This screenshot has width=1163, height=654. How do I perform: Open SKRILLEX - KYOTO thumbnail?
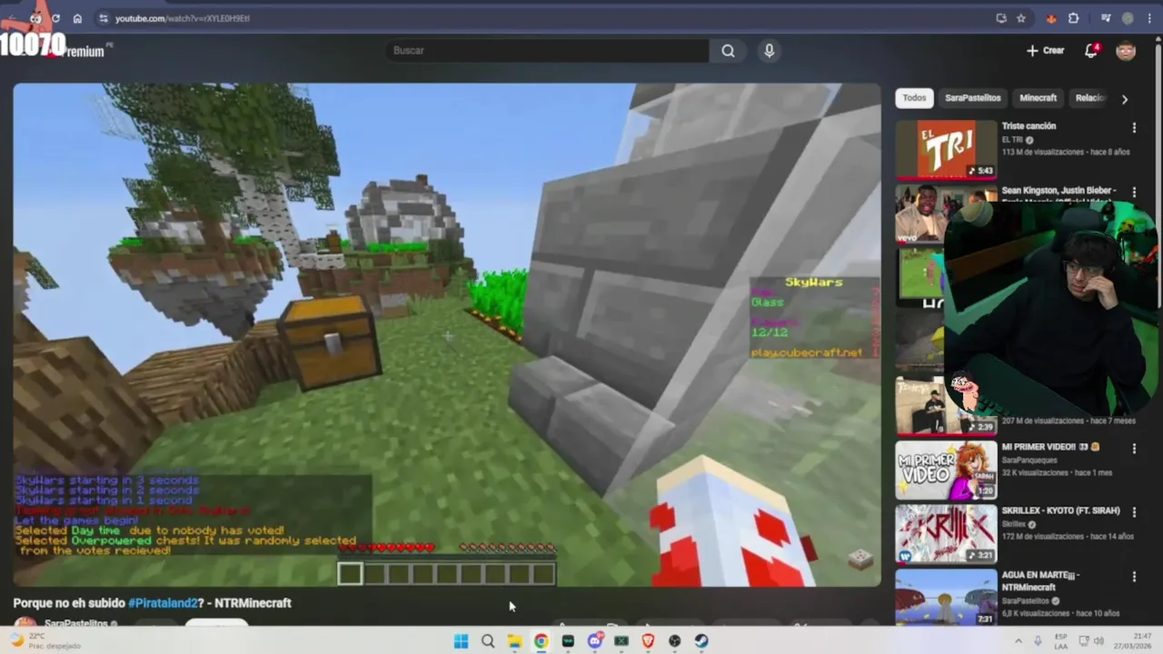coord(946,534)
